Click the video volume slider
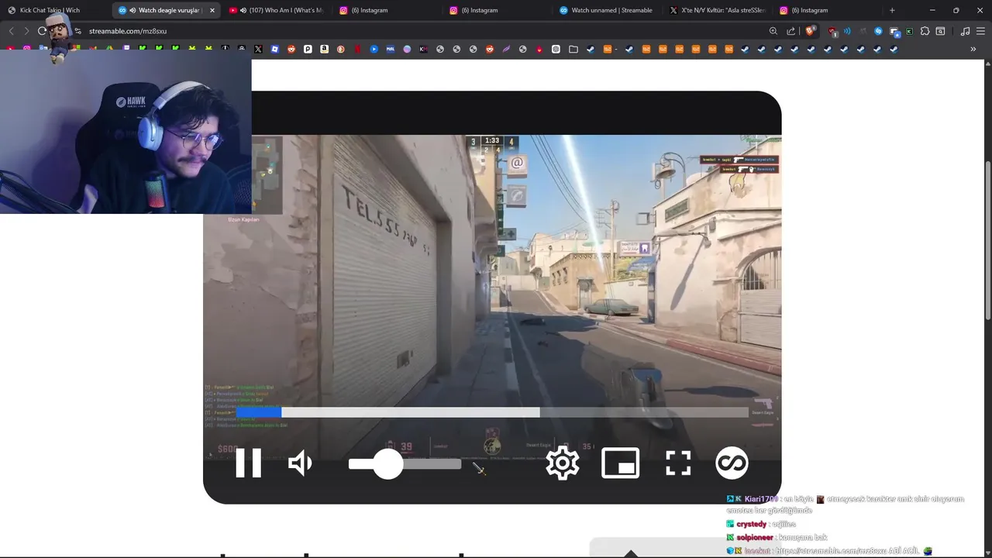Image resolution: width=992 pixels, height=558 pixels. pyautogui.click(x=405, y=463)
